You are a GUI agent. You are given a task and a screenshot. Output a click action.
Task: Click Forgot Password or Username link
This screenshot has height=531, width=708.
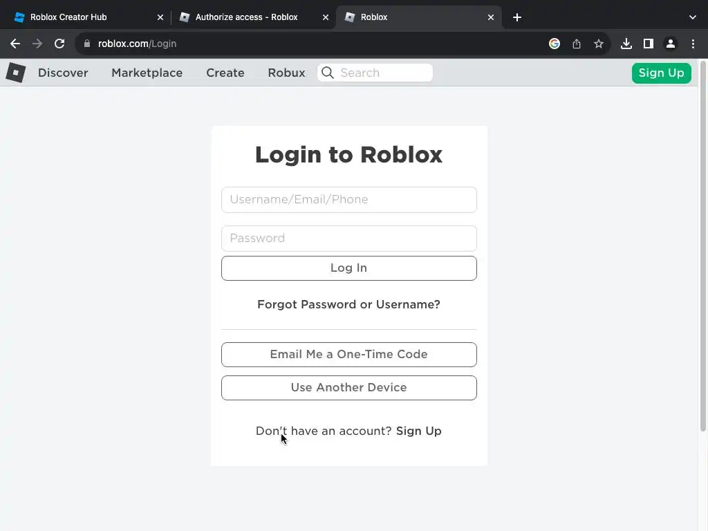pyautogui.click(x=348, y=304)
